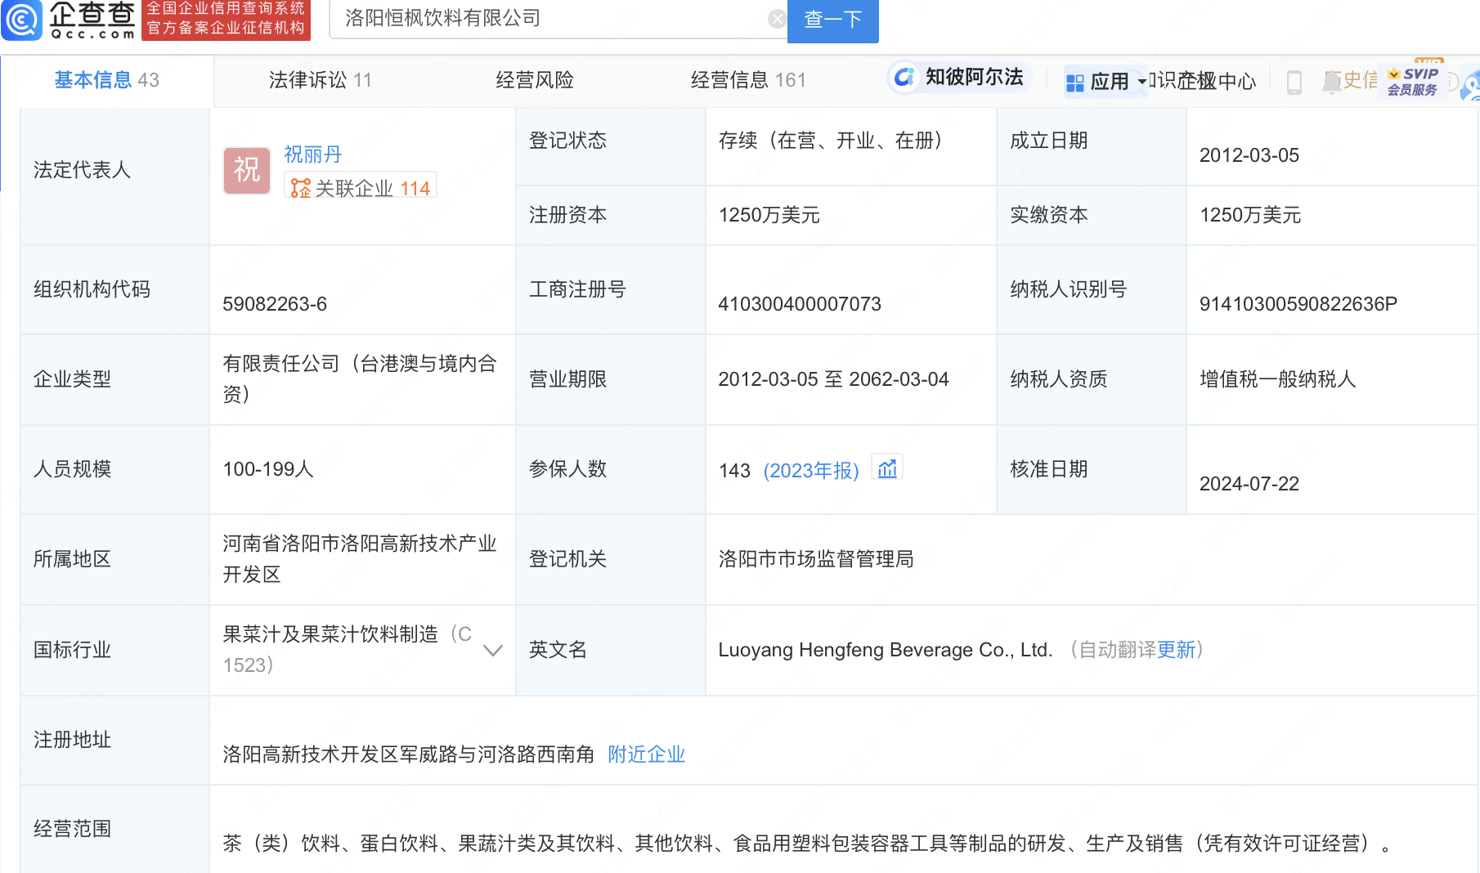Select the 企业类型 value 有限责任公司（台港澳与境内合资）

(x=360, y=379)
